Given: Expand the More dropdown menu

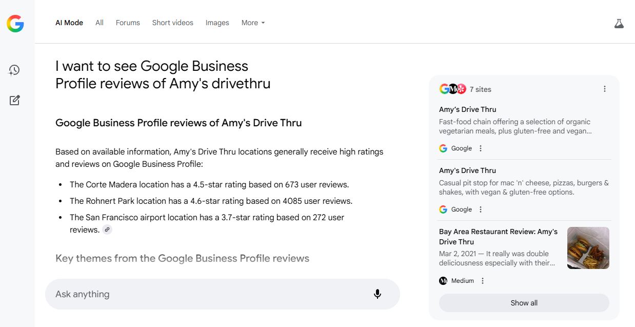Looking at the screenshot, I should point(253,23).
